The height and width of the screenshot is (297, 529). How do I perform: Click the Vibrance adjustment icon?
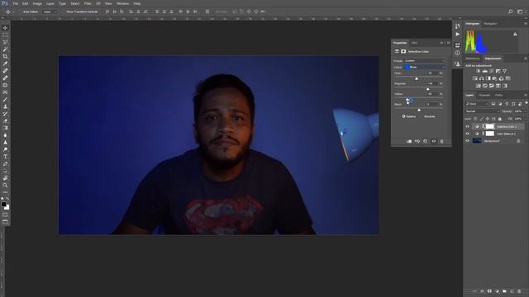[505, 71]
